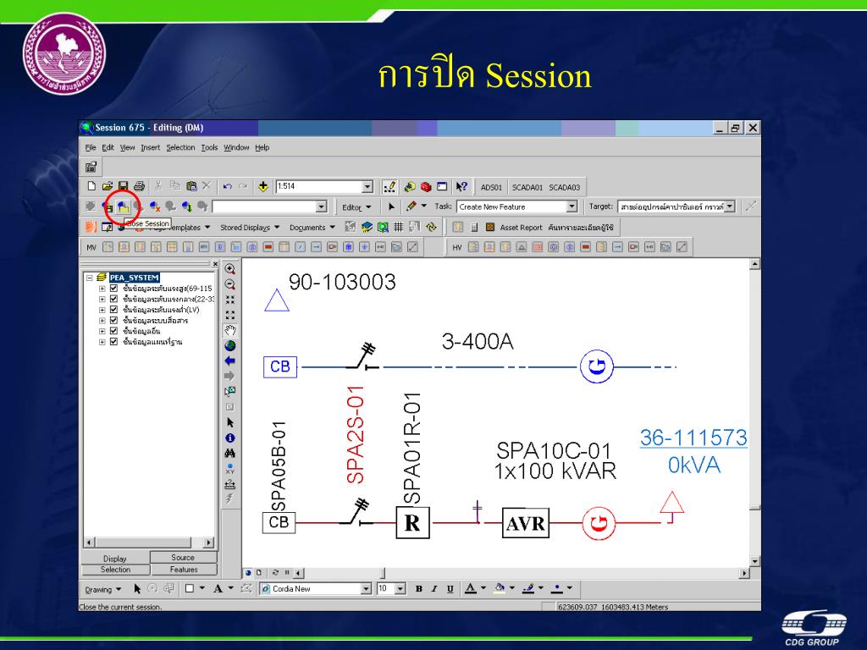This screenshot has height=650, width=867.
Task: Click the Zoom Out magnifier tool
Action: [230, 284]
